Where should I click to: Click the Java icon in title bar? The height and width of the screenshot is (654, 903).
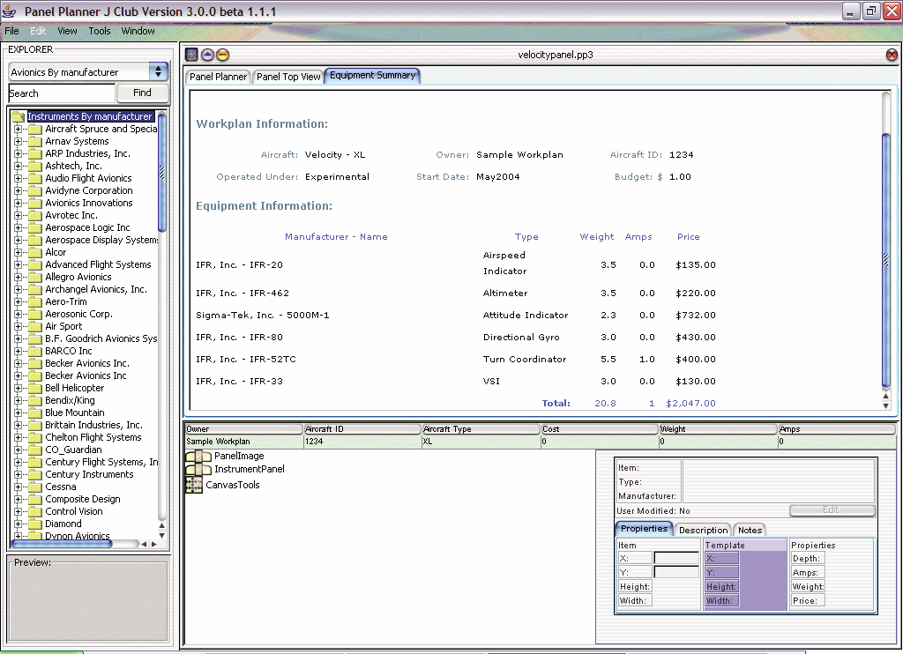coord(10,11)
